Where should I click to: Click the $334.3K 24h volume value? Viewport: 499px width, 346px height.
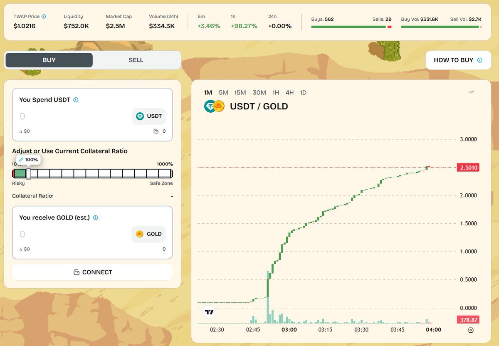[162, 26]
